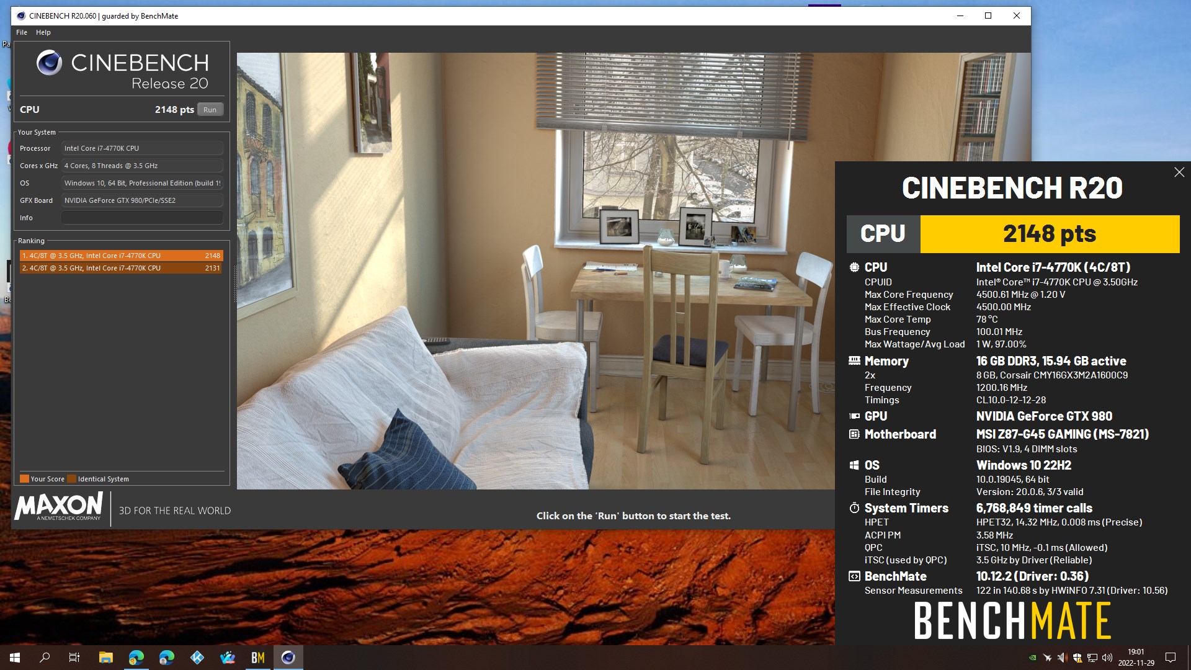Click the Identical System brown legend swatch

click(71, 479)
